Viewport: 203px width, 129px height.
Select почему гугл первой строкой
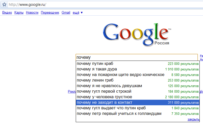[138, 91]
